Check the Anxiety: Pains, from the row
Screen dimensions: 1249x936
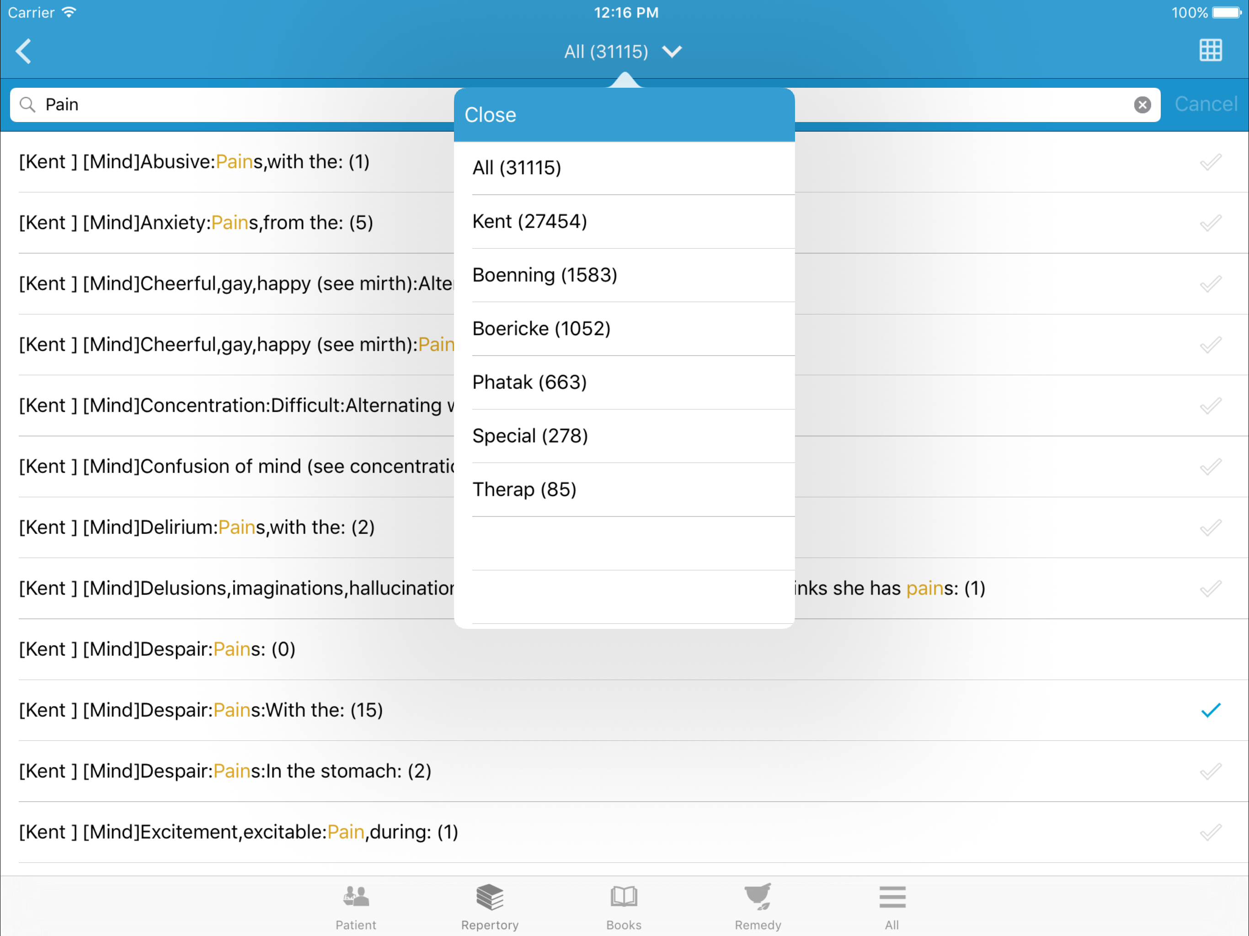1210,223
